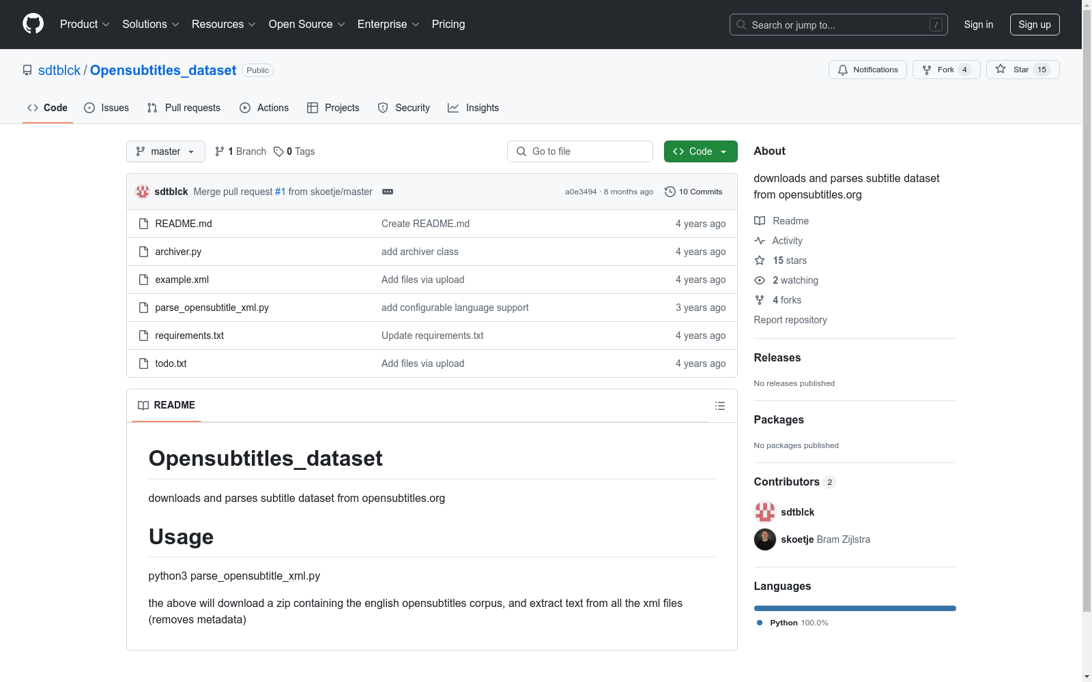Image resolution: width=1092 pixels, height=682 pixels.
Task: Click the Branch count icon
Action: 220,151
